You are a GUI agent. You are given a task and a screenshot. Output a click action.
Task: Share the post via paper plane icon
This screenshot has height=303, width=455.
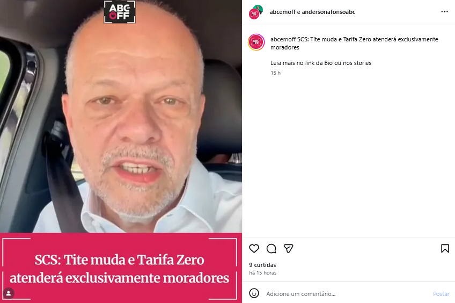click(x=289, y=248)
